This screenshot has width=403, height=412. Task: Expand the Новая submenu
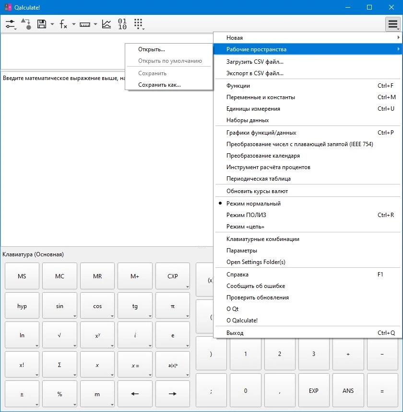click(x=308, y=37)
